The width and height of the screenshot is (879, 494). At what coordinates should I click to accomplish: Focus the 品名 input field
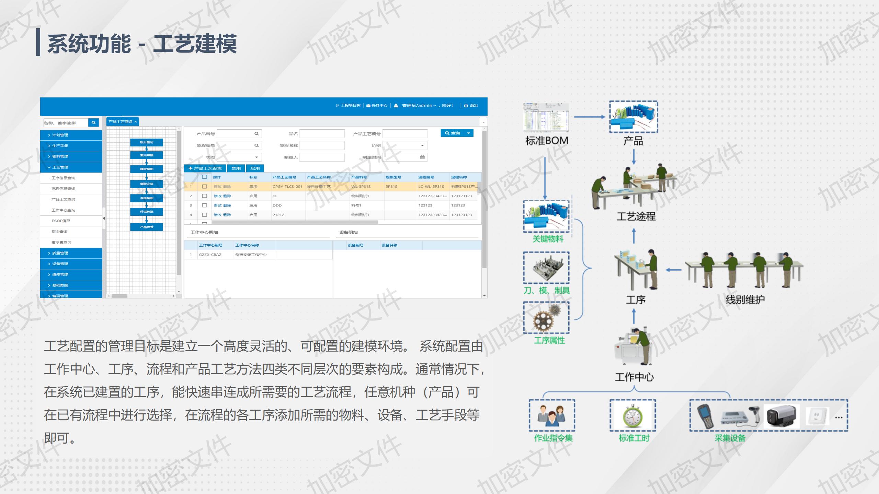(x=322, y=134)
